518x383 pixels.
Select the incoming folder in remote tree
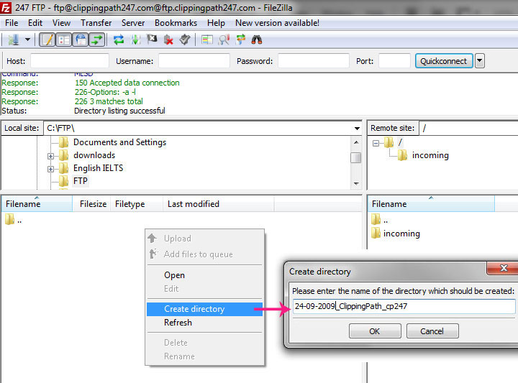(430, 155)
